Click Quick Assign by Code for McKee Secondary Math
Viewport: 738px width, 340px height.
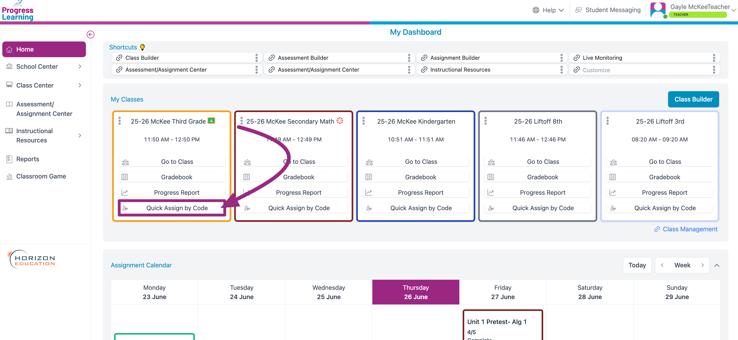point(294,208)
